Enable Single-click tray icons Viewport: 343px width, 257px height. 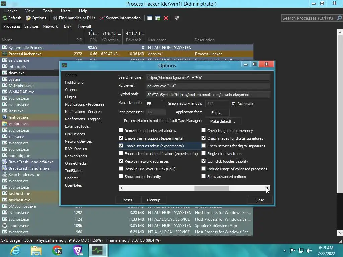203,153
